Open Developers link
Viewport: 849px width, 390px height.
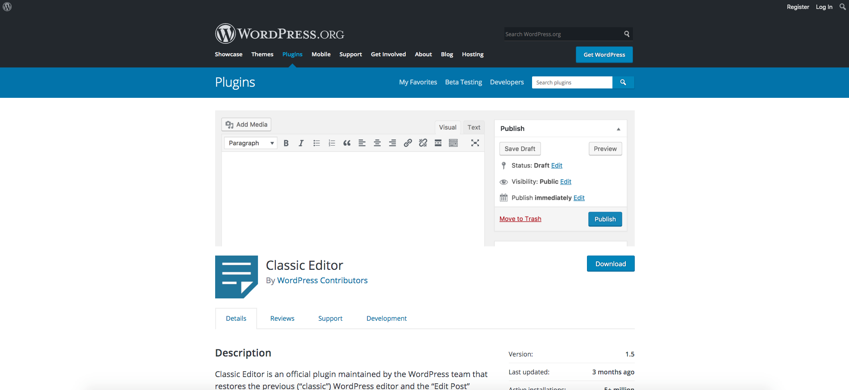pyautogui.click(x=507, y=82)
